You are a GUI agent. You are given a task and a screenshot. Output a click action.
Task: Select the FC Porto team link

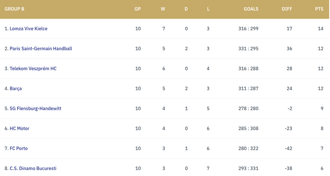18,148
